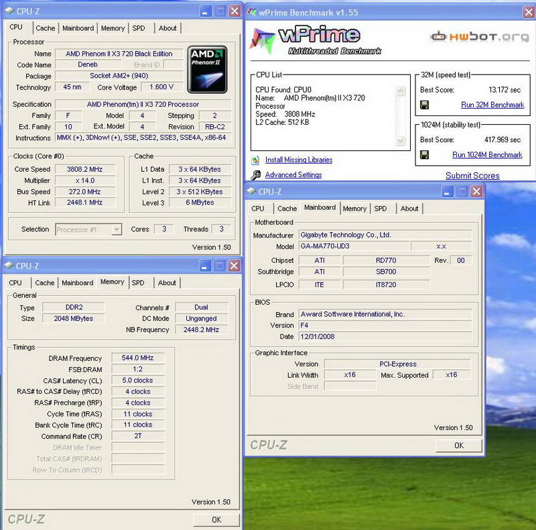This screenshot has width=536, height=530.
Task: Open SPD tab in the top CPU-Z window
Action: pos(139,28)
